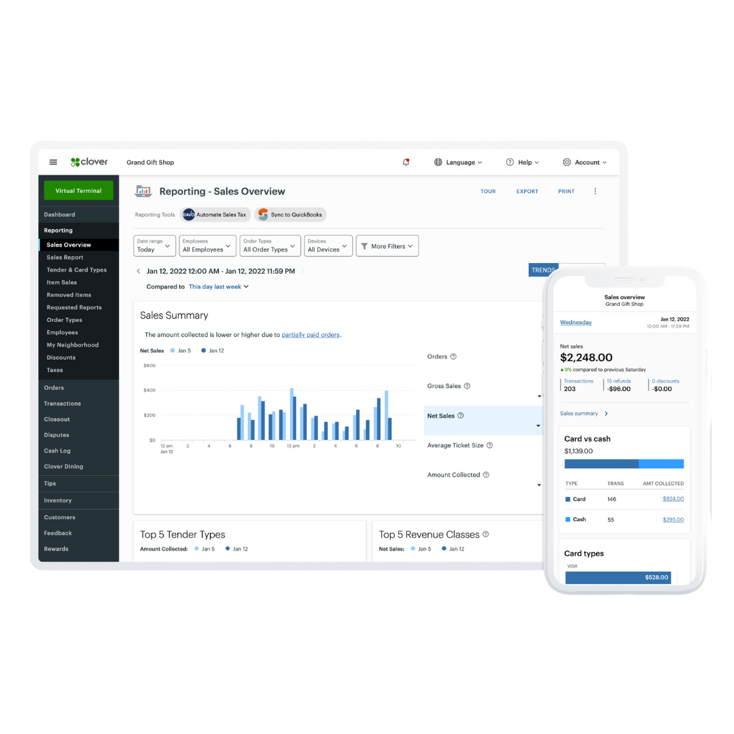The width and height of the screenshot is (734, 734).
Task: Click the Amount Collected info icon
Action: coord(486,474)
